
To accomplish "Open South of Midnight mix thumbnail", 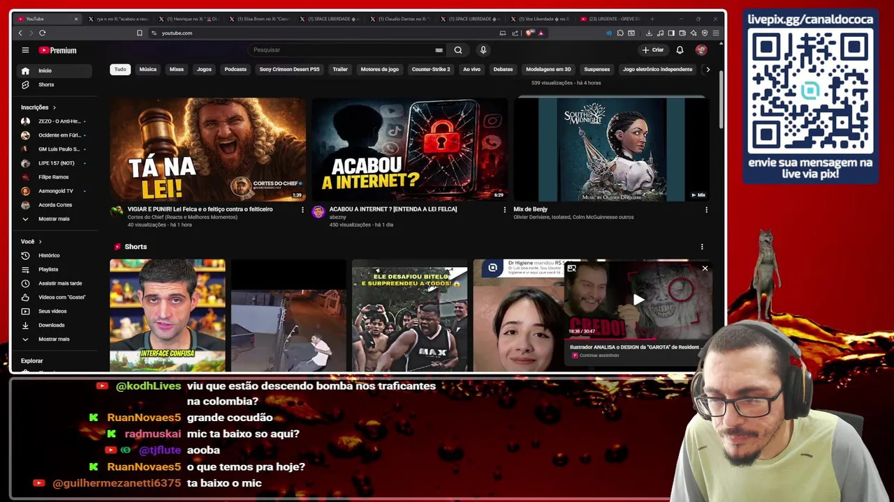I will pyautogui.click(x=611, y=149).
